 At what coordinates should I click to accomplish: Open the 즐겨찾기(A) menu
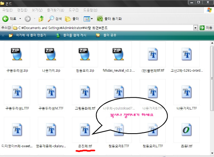[x=56, y=10]
